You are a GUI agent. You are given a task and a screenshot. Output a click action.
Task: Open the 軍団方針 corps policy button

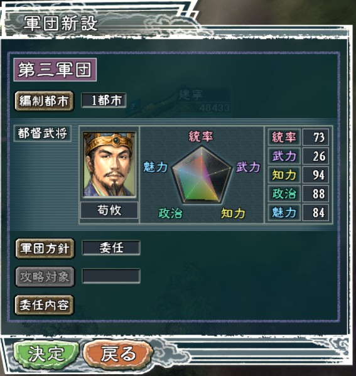pos(45,248)
